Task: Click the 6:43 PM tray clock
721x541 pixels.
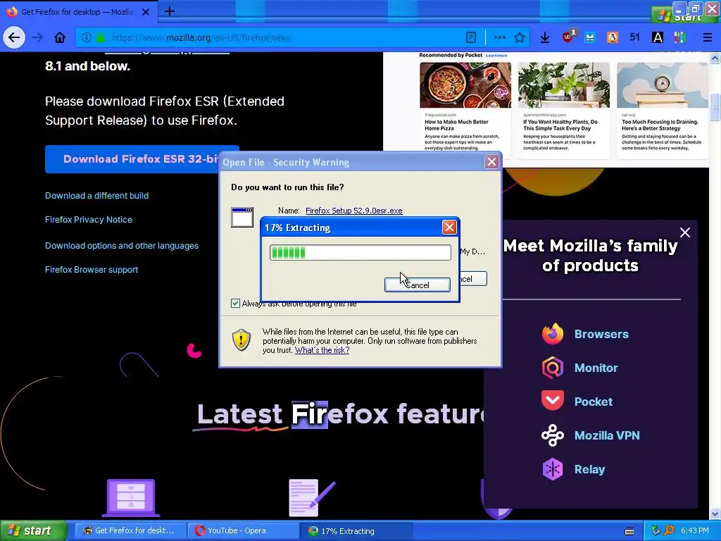Action: click(x=695, y=530)
